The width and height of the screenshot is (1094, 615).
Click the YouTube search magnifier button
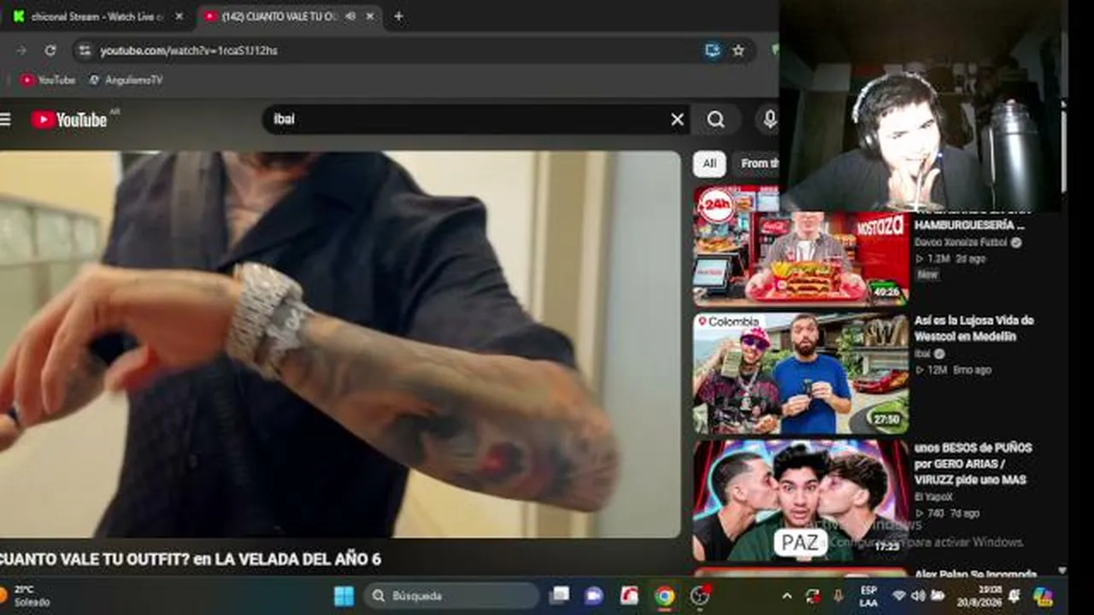(716, 120)
